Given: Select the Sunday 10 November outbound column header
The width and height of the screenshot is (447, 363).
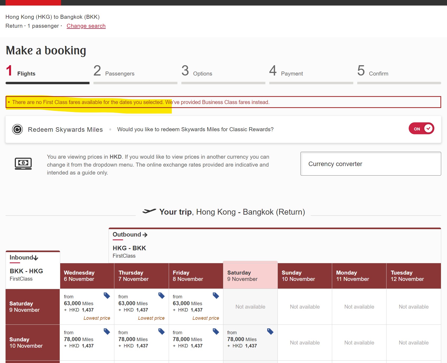Looking at the screenshot, I should click(304, 276).
